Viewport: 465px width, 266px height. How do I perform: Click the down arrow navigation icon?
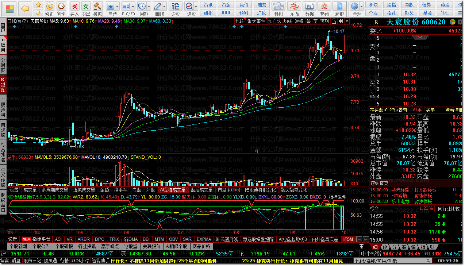(38, 13)
